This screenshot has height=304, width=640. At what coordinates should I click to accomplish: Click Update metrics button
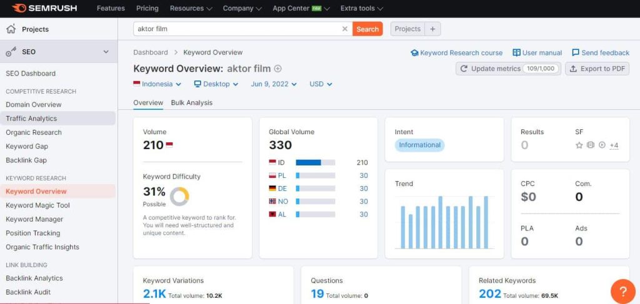[x=508, y=69]
